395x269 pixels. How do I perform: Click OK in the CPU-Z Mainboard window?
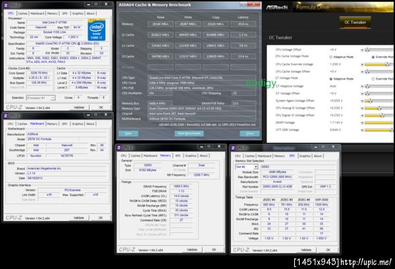[x=101, y=218]
